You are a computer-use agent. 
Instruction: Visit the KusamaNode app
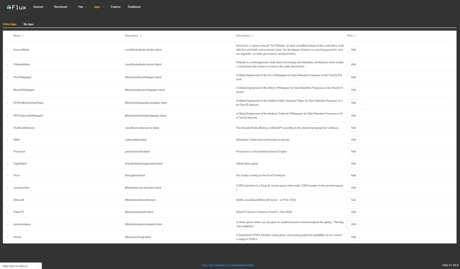point(353,50)
